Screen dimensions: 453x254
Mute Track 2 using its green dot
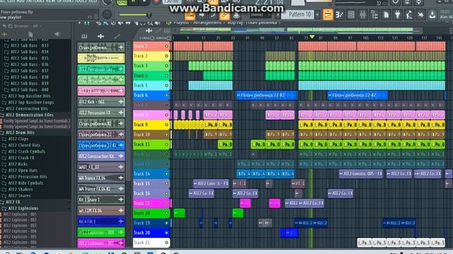tap(166, 56)
